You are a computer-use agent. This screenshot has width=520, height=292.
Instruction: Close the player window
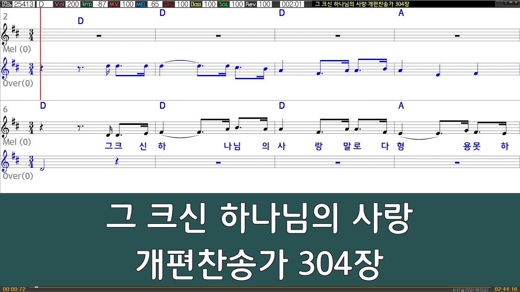[x=516, y=4]
